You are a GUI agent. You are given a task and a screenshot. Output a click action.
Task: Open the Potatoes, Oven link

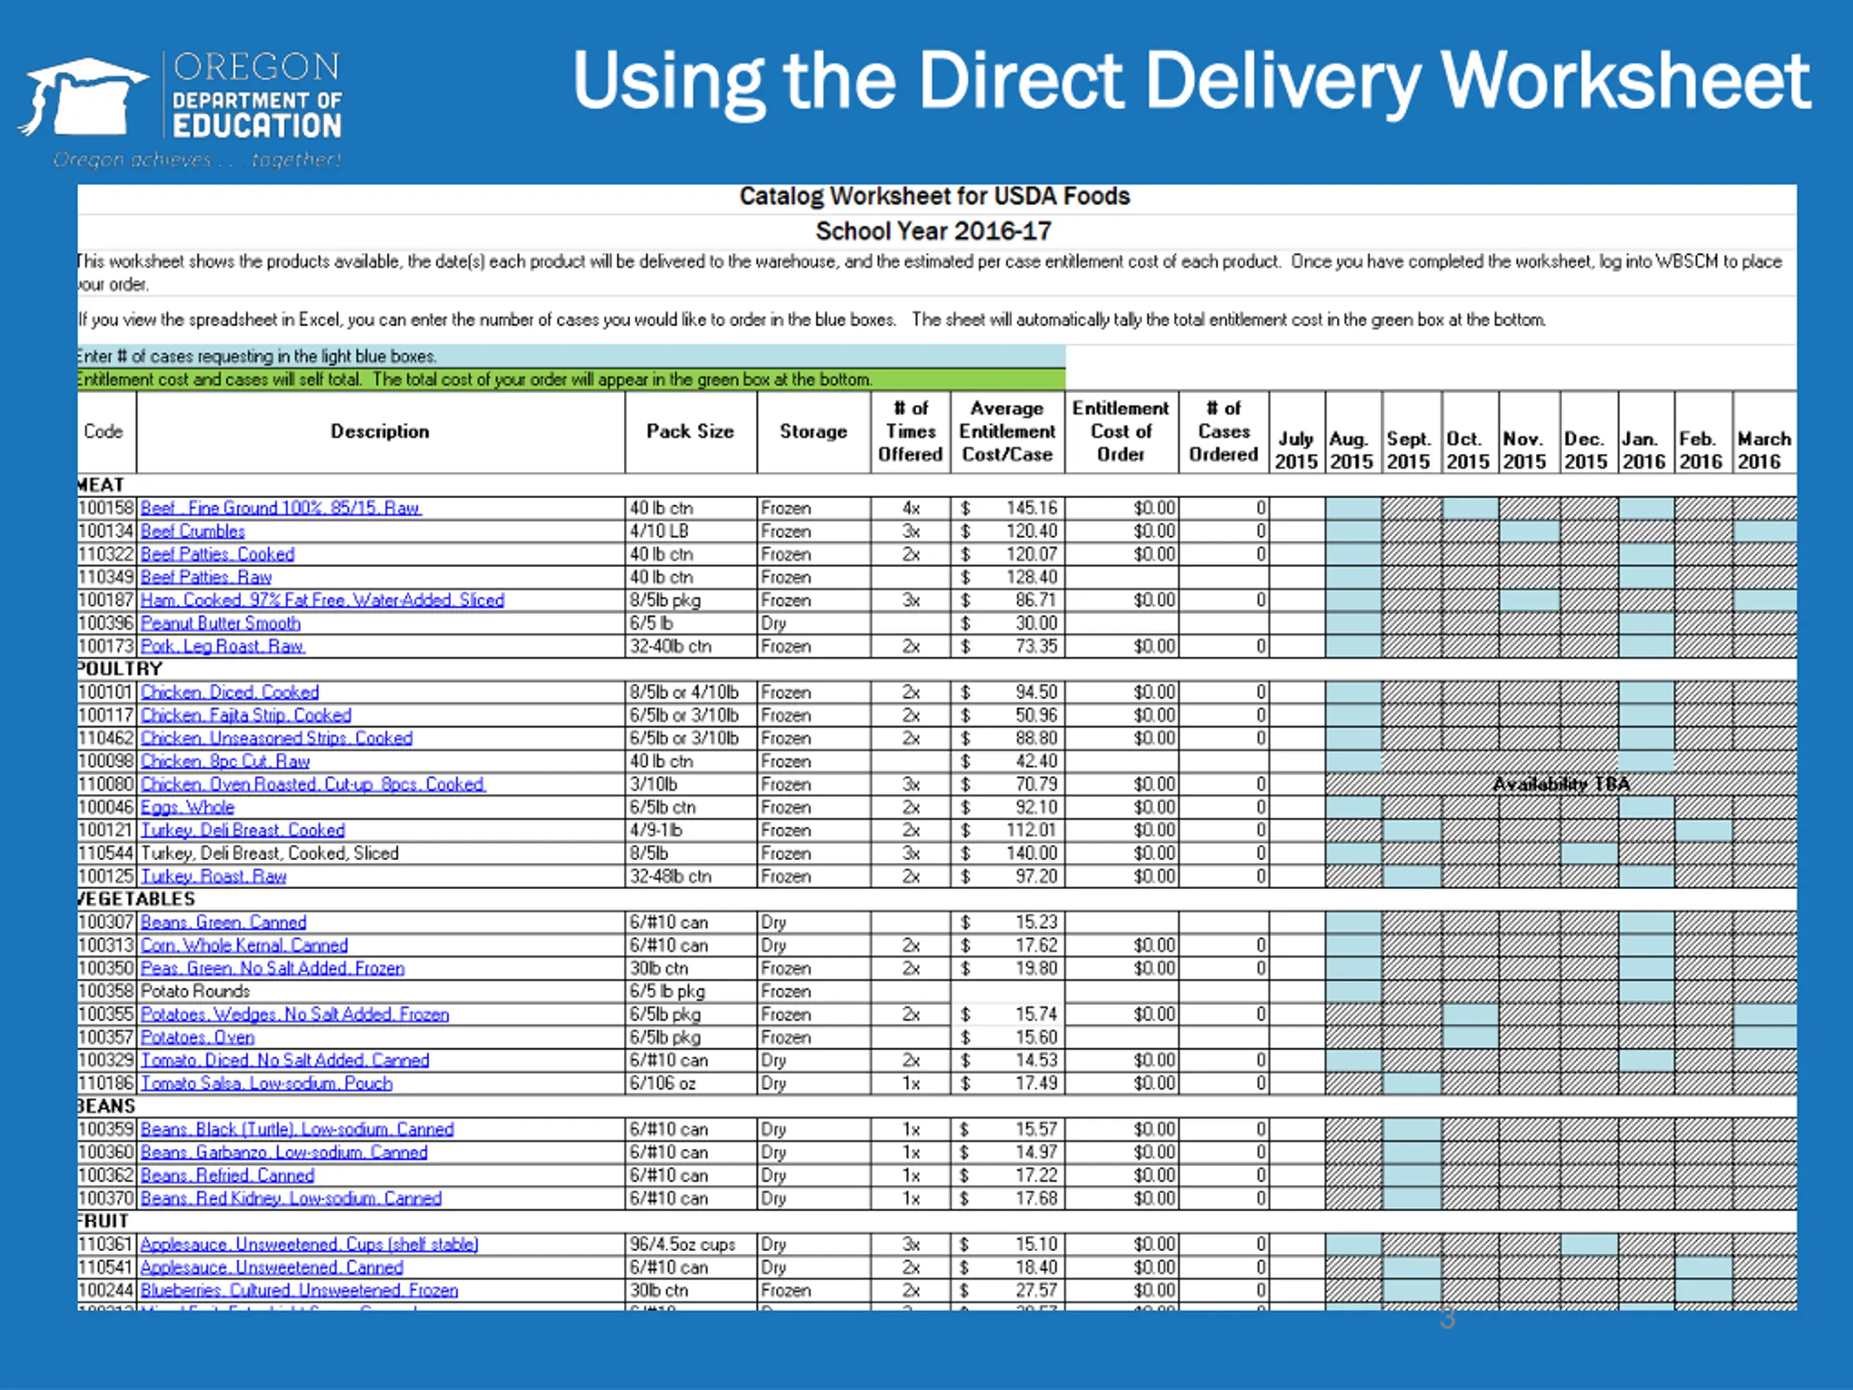click(198, 1037)
